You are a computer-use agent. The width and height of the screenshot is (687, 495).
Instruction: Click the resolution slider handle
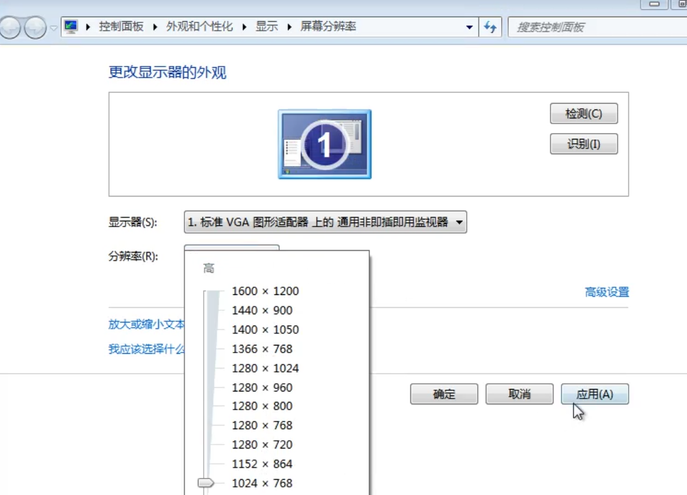(x=206, y=483)
